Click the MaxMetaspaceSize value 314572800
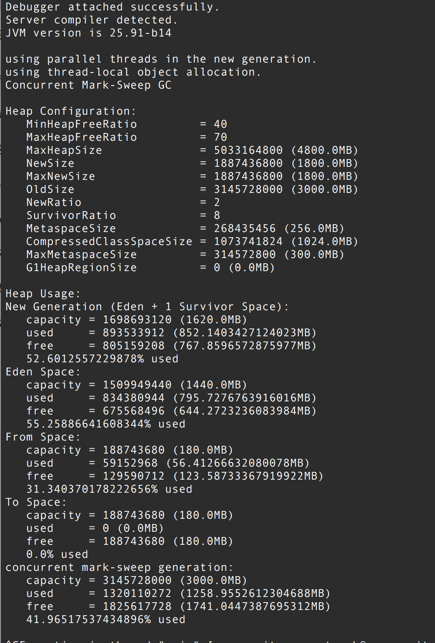Screen dimensions: 435x643 (244, 255)
